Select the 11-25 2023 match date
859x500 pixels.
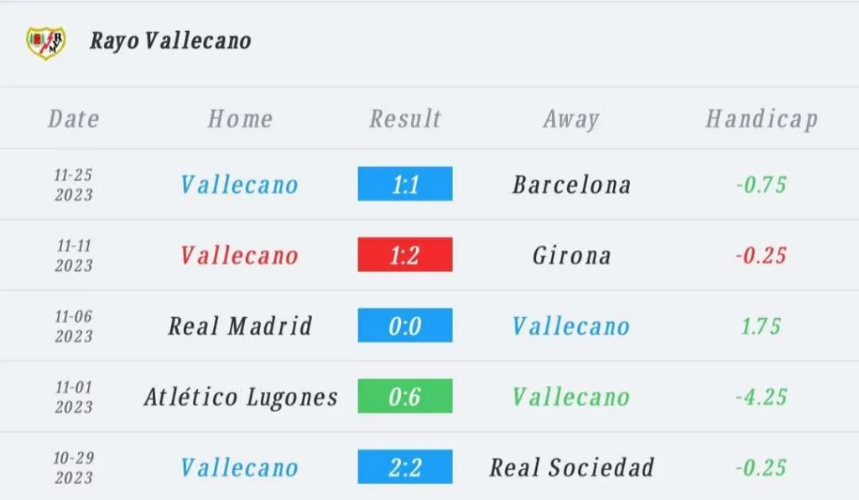pyautogui.click(x=74, y=185)
